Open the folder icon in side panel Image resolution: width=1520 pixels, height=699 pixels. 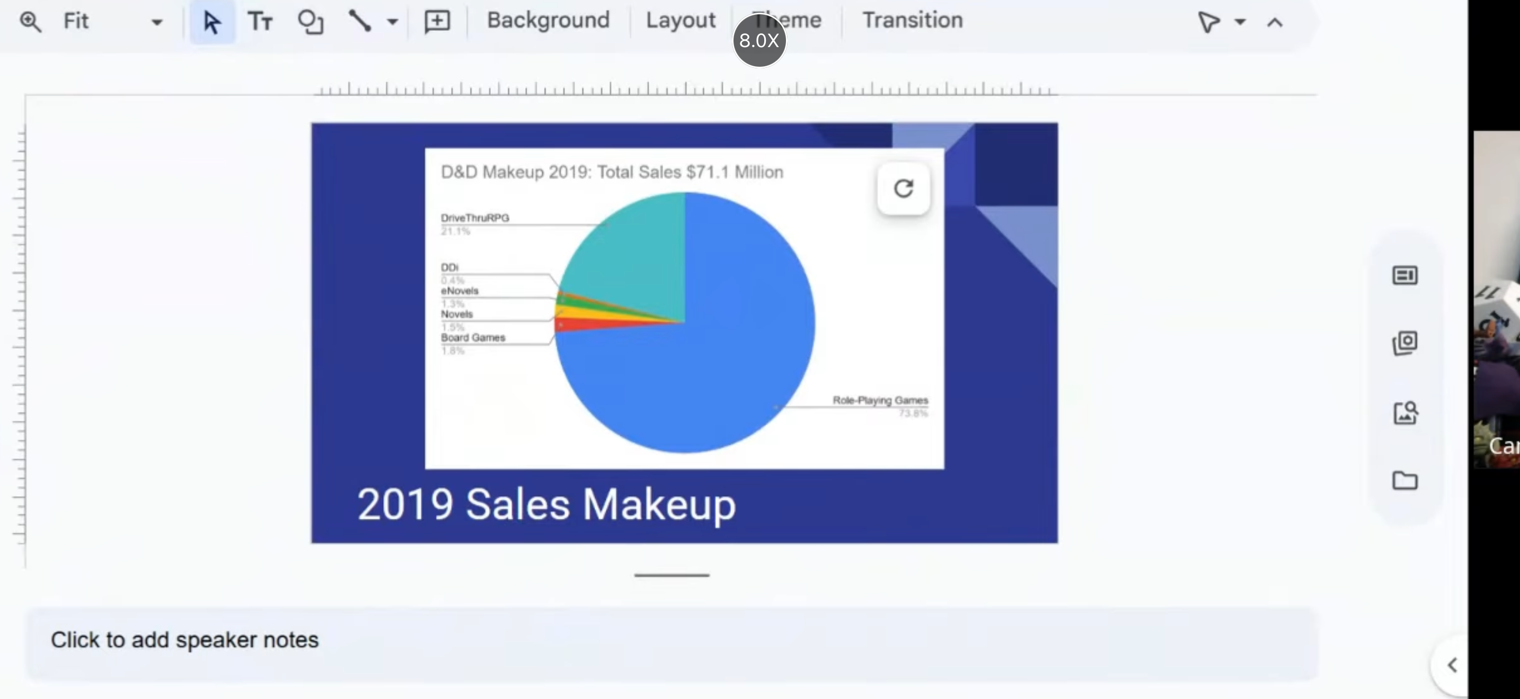pos(1405,480)
